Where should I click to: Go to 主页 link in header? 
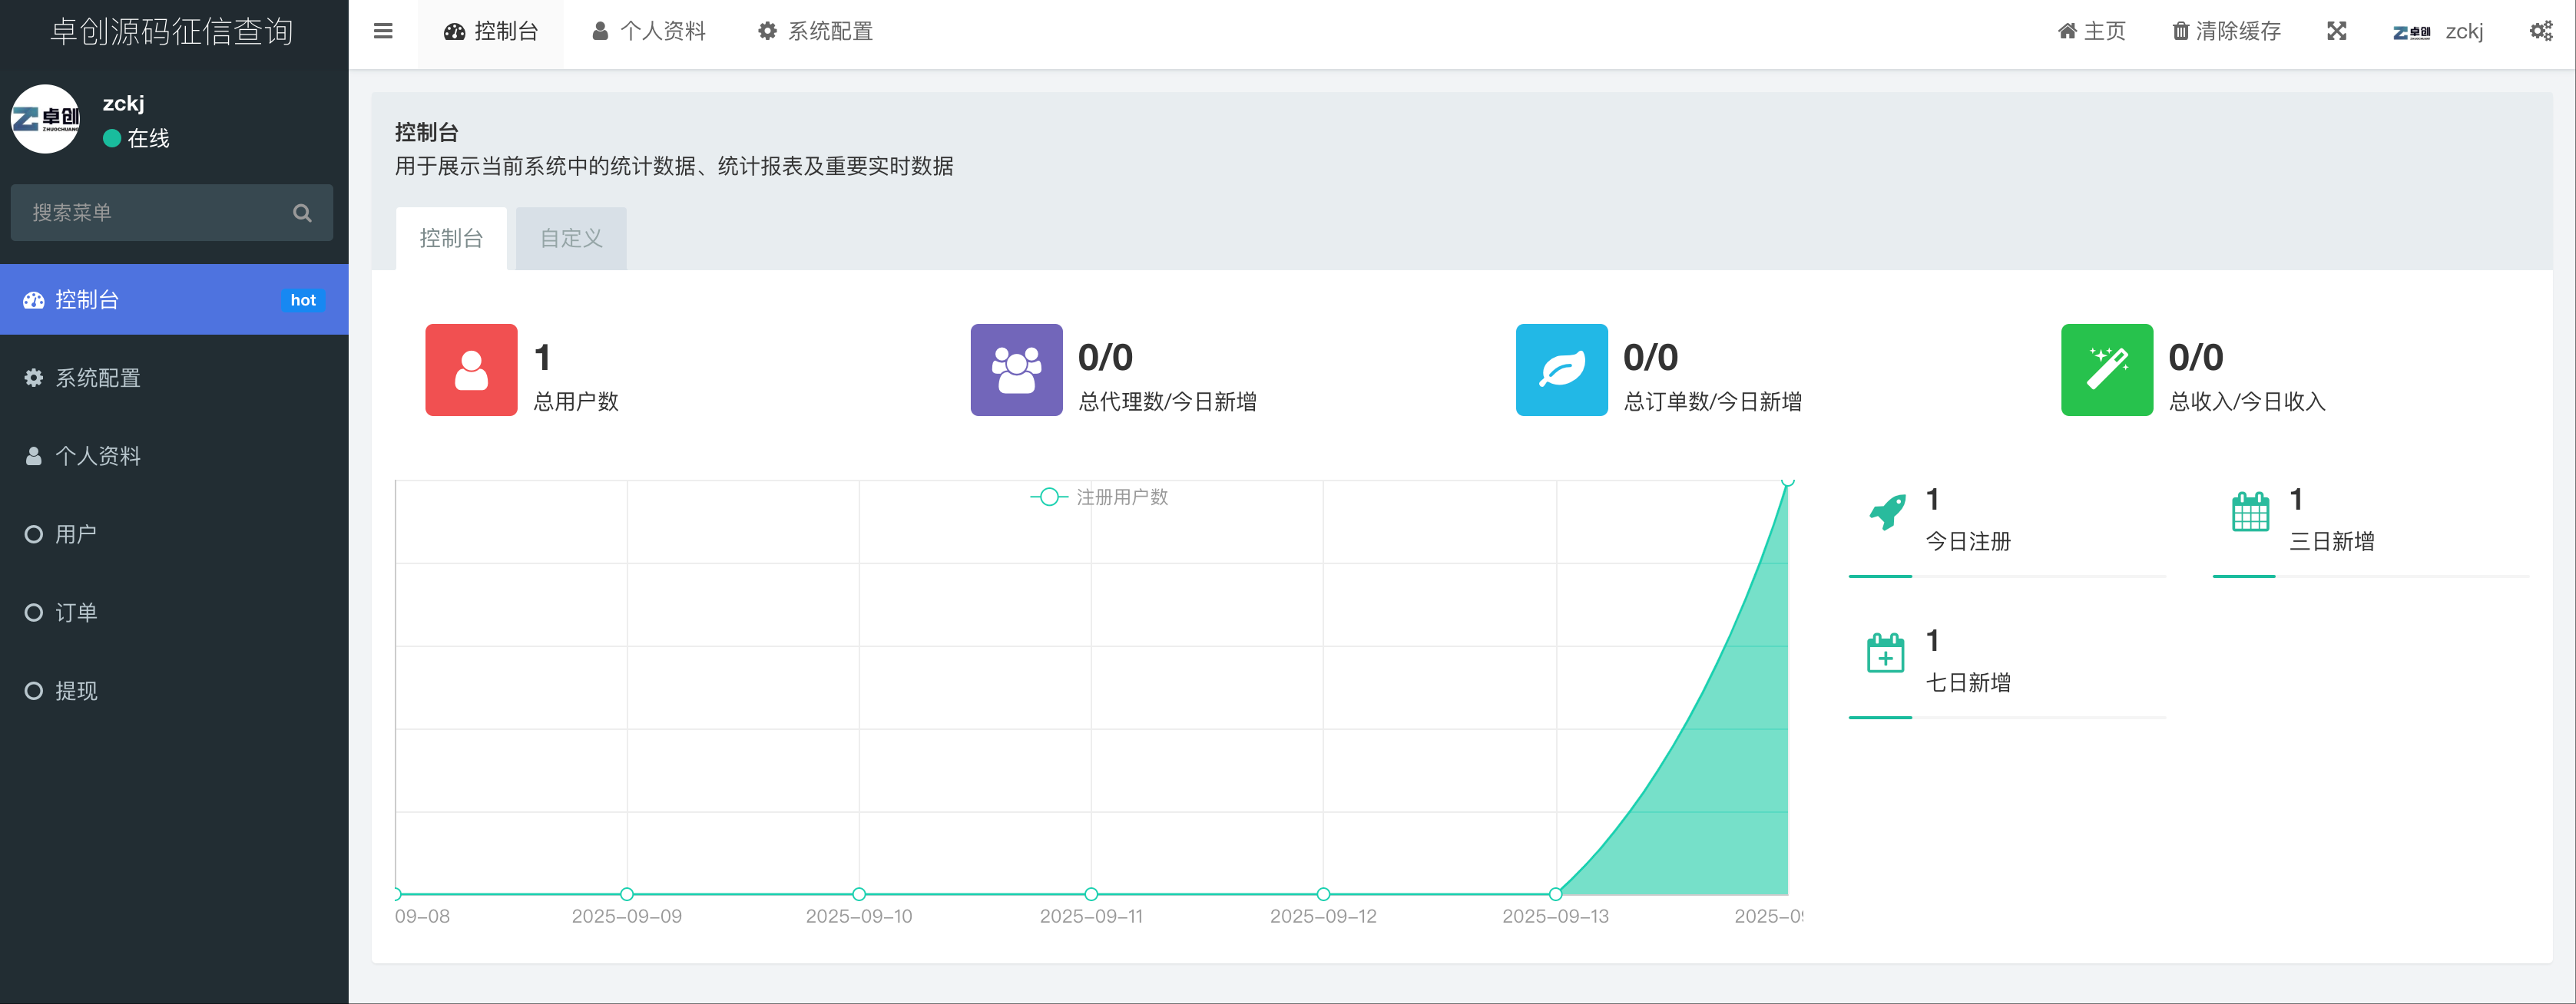[2092, 31]
